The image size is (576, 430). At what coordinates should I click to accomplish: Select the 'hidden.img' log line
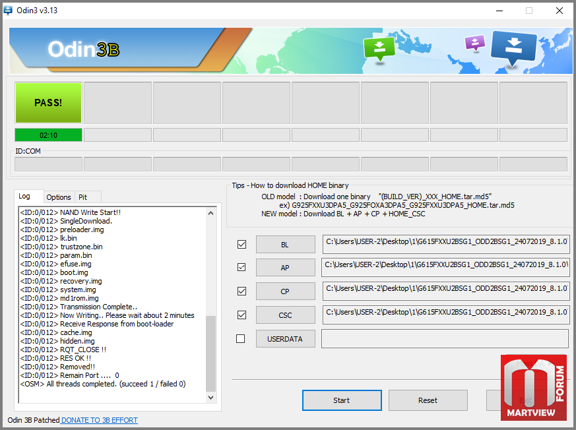pyautogui.click(x=57, y=341)
